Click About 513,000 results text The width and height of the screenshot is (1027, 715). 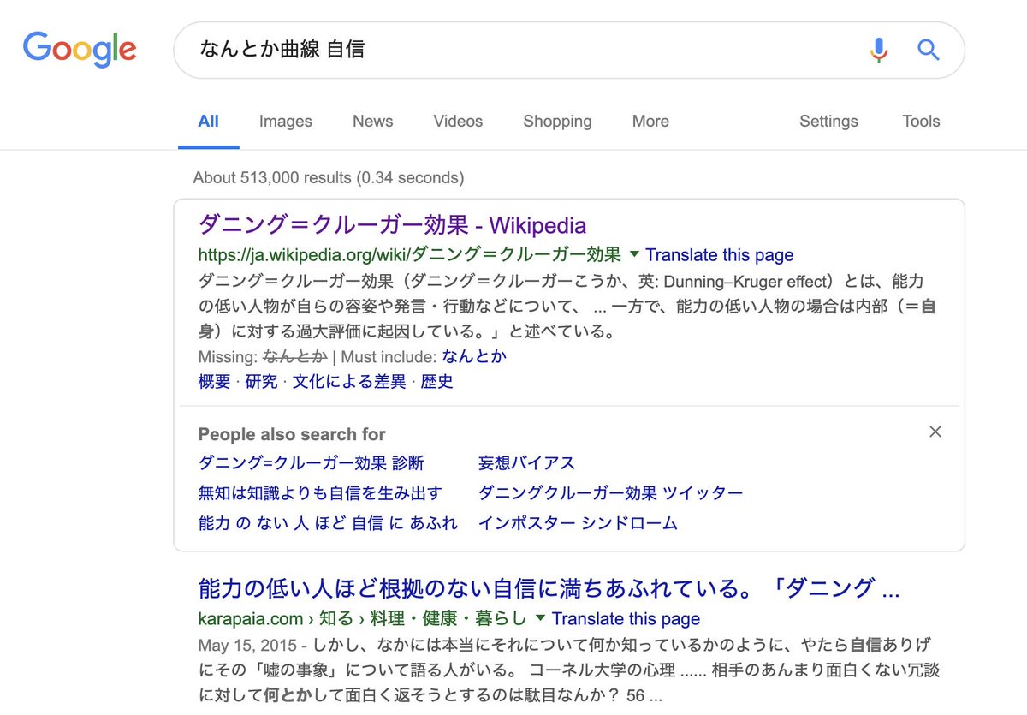coord(329,178)
